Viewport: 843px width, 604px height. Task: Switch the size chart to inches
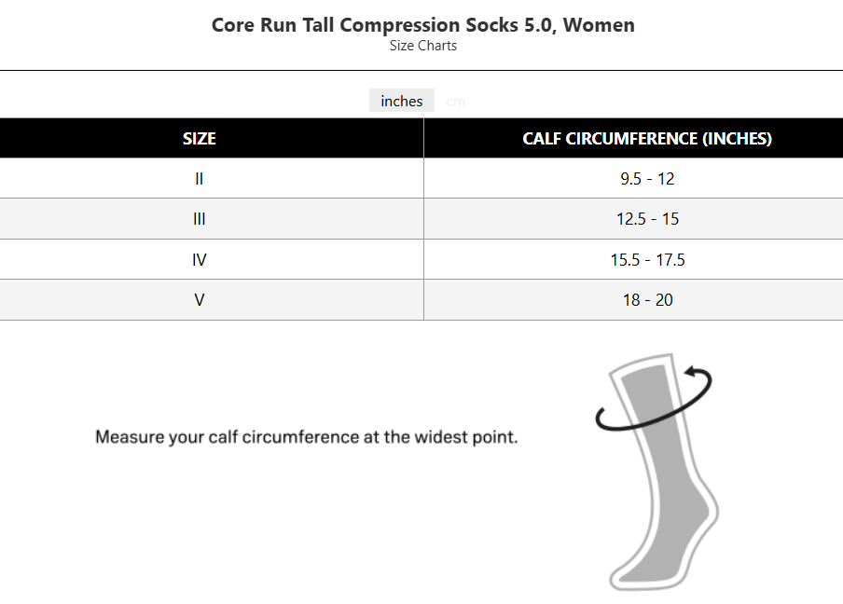pyautogui.click(x=402, y=102)
